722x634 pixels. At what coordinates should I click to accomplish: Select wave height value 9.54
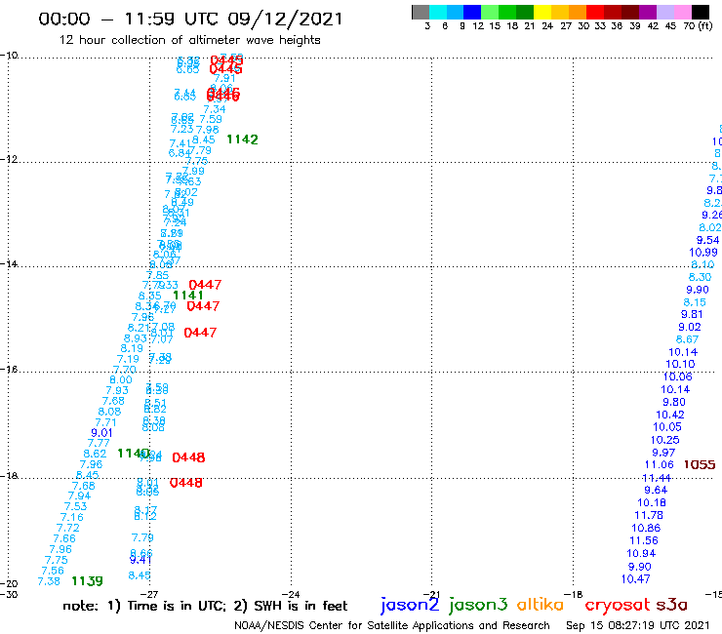pyautogui.click(x=707, y=240)
